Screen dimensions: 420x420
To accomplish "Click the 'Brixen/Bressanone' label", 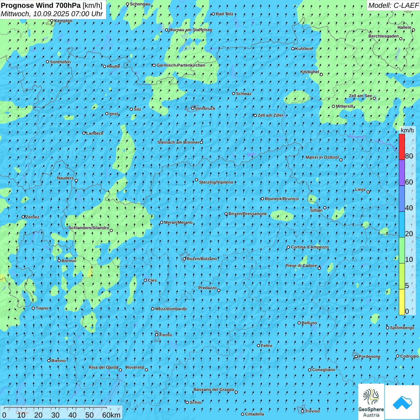I will point(247,214).
